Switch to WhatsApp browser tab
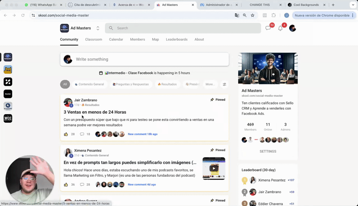This screenshot has height=206, width=358. pos(43,5)
